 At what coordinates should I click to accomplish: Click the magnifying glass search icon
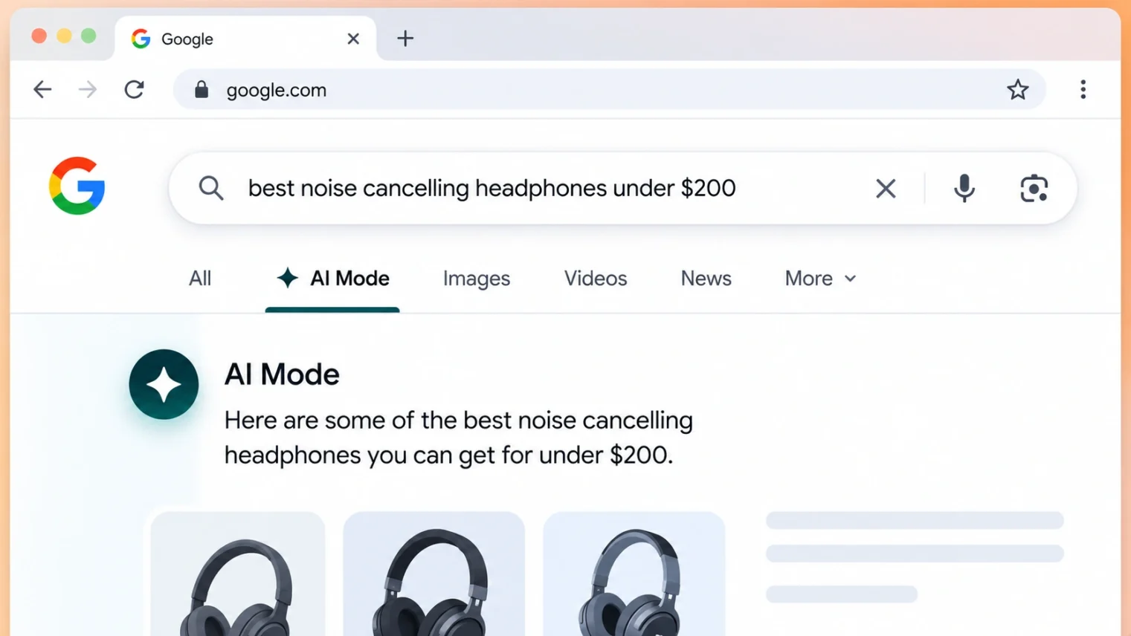click(x=211, y=188)
